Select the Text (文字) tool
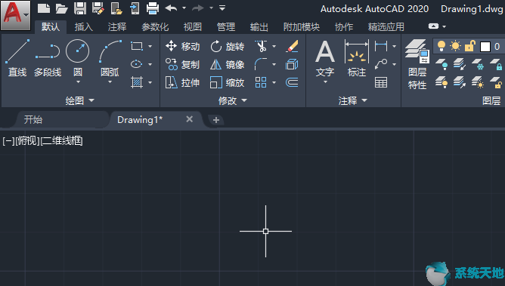 pyautogui.click(x=325, y=58)
